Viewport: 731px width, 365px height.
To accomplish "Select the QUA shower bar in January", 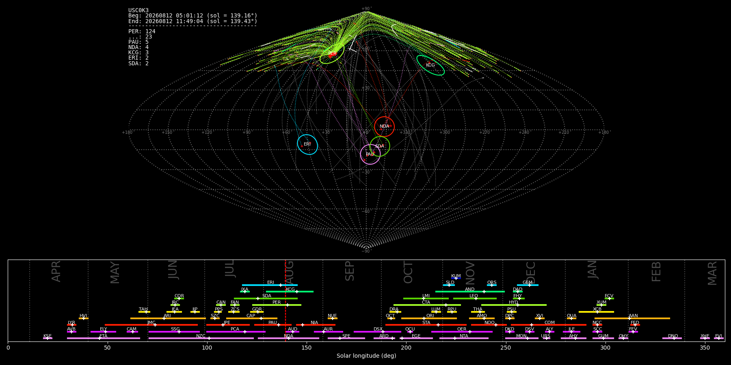I will (x=571, y=318).
